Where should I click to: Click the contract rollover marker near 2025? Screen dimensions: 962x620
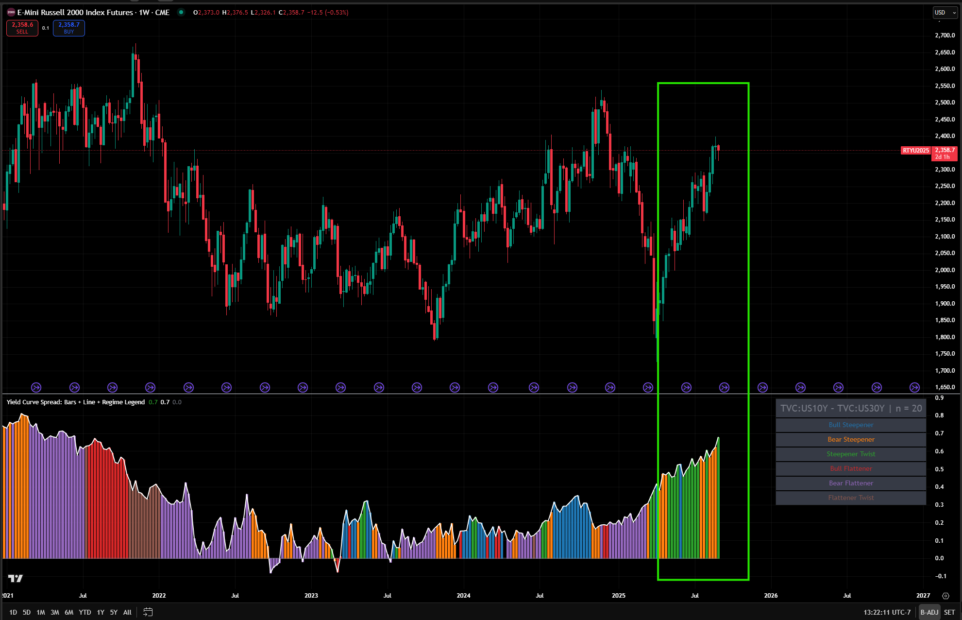[610, 387]
